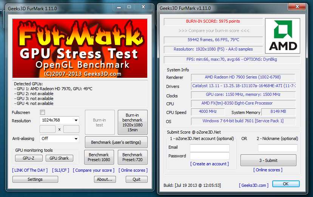Click the OS Windows 7 64-bit field
The height and width of the screenshot is (197, 313).
tap(243, 121)
